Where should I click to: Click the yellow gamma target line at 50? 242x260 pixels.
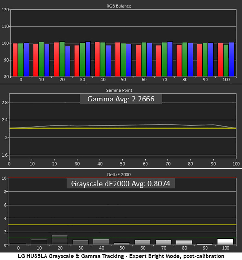tap(123, 128)
